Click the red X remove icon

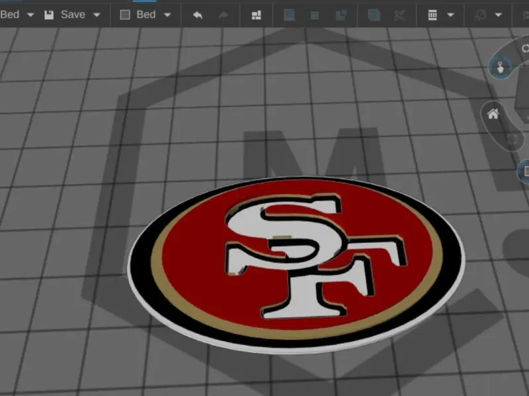coord(399,15)
